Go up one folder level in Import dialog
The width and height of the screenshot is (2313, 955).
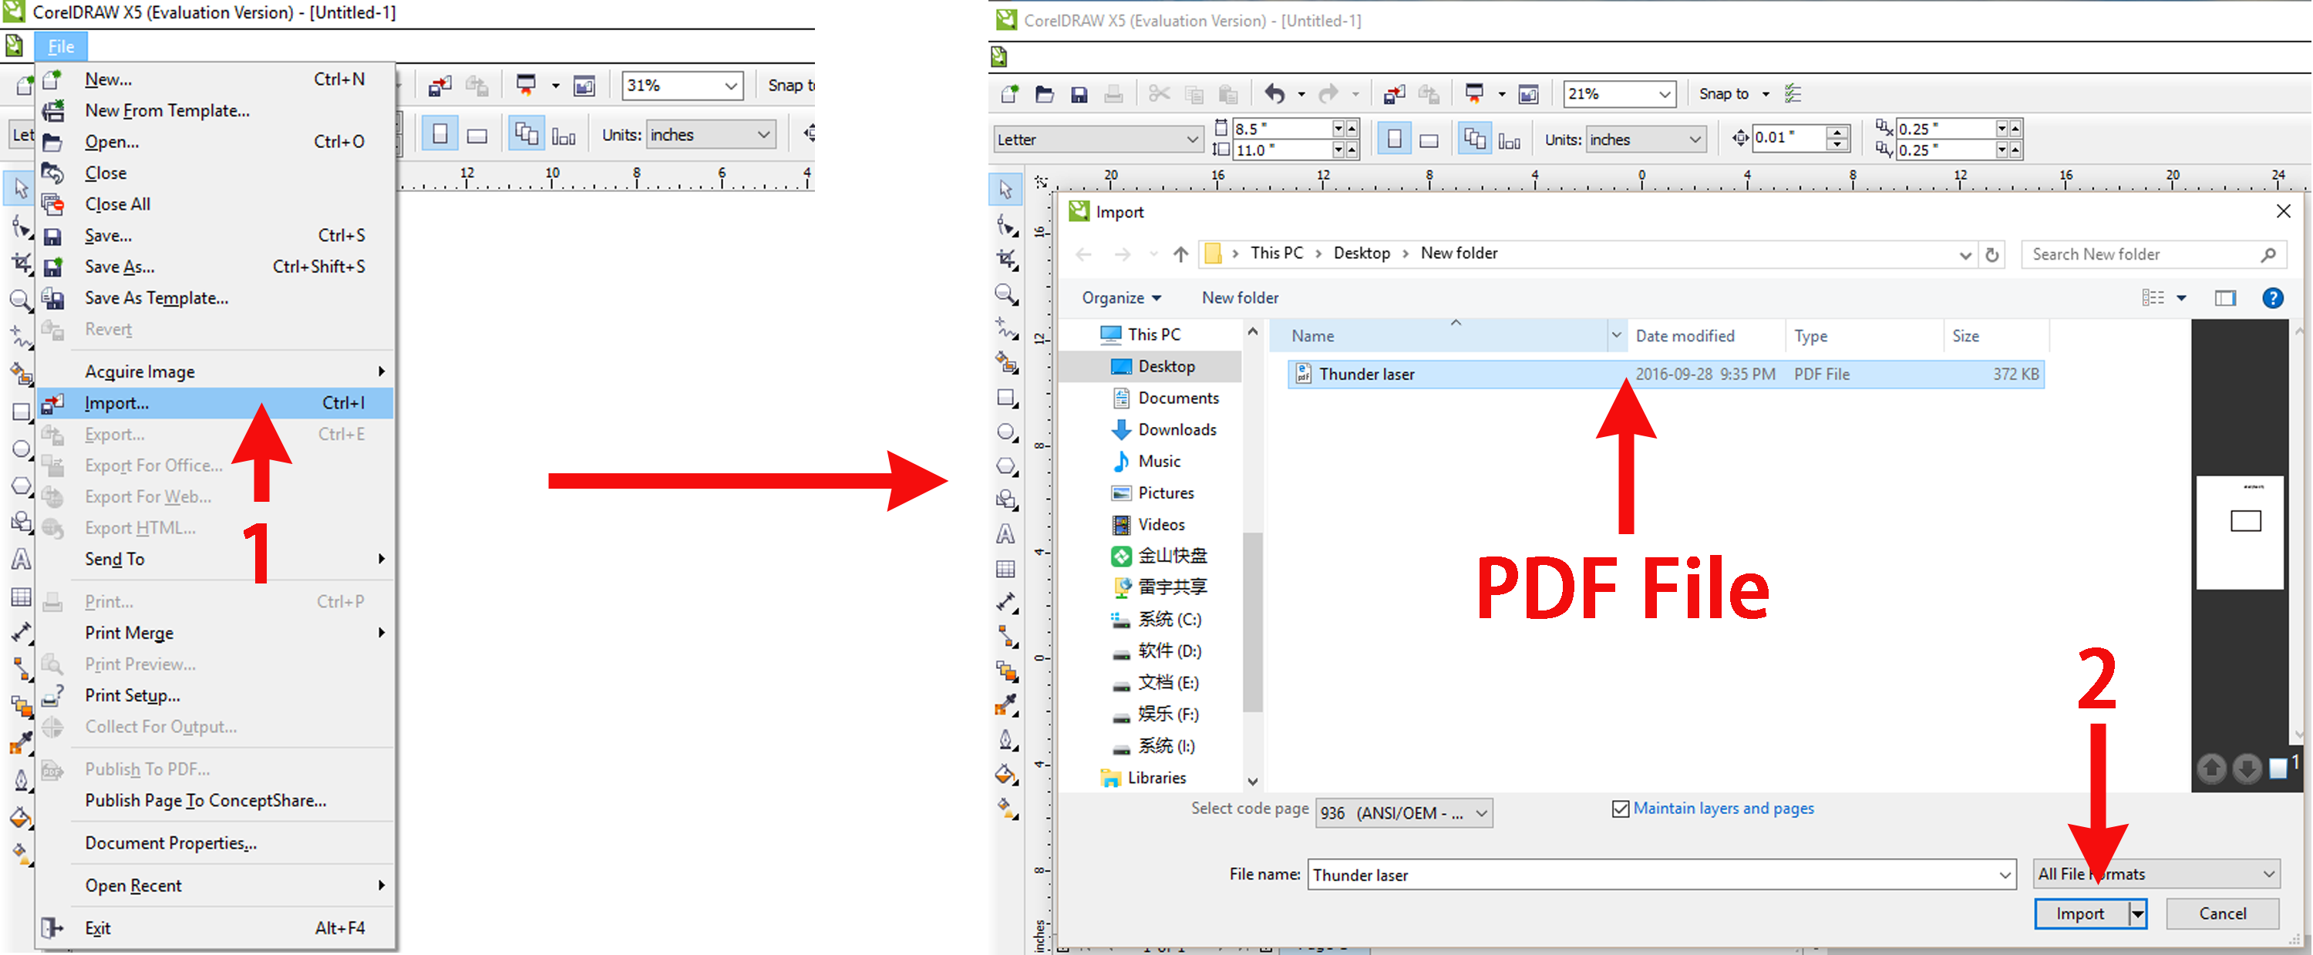[1180, 254]
